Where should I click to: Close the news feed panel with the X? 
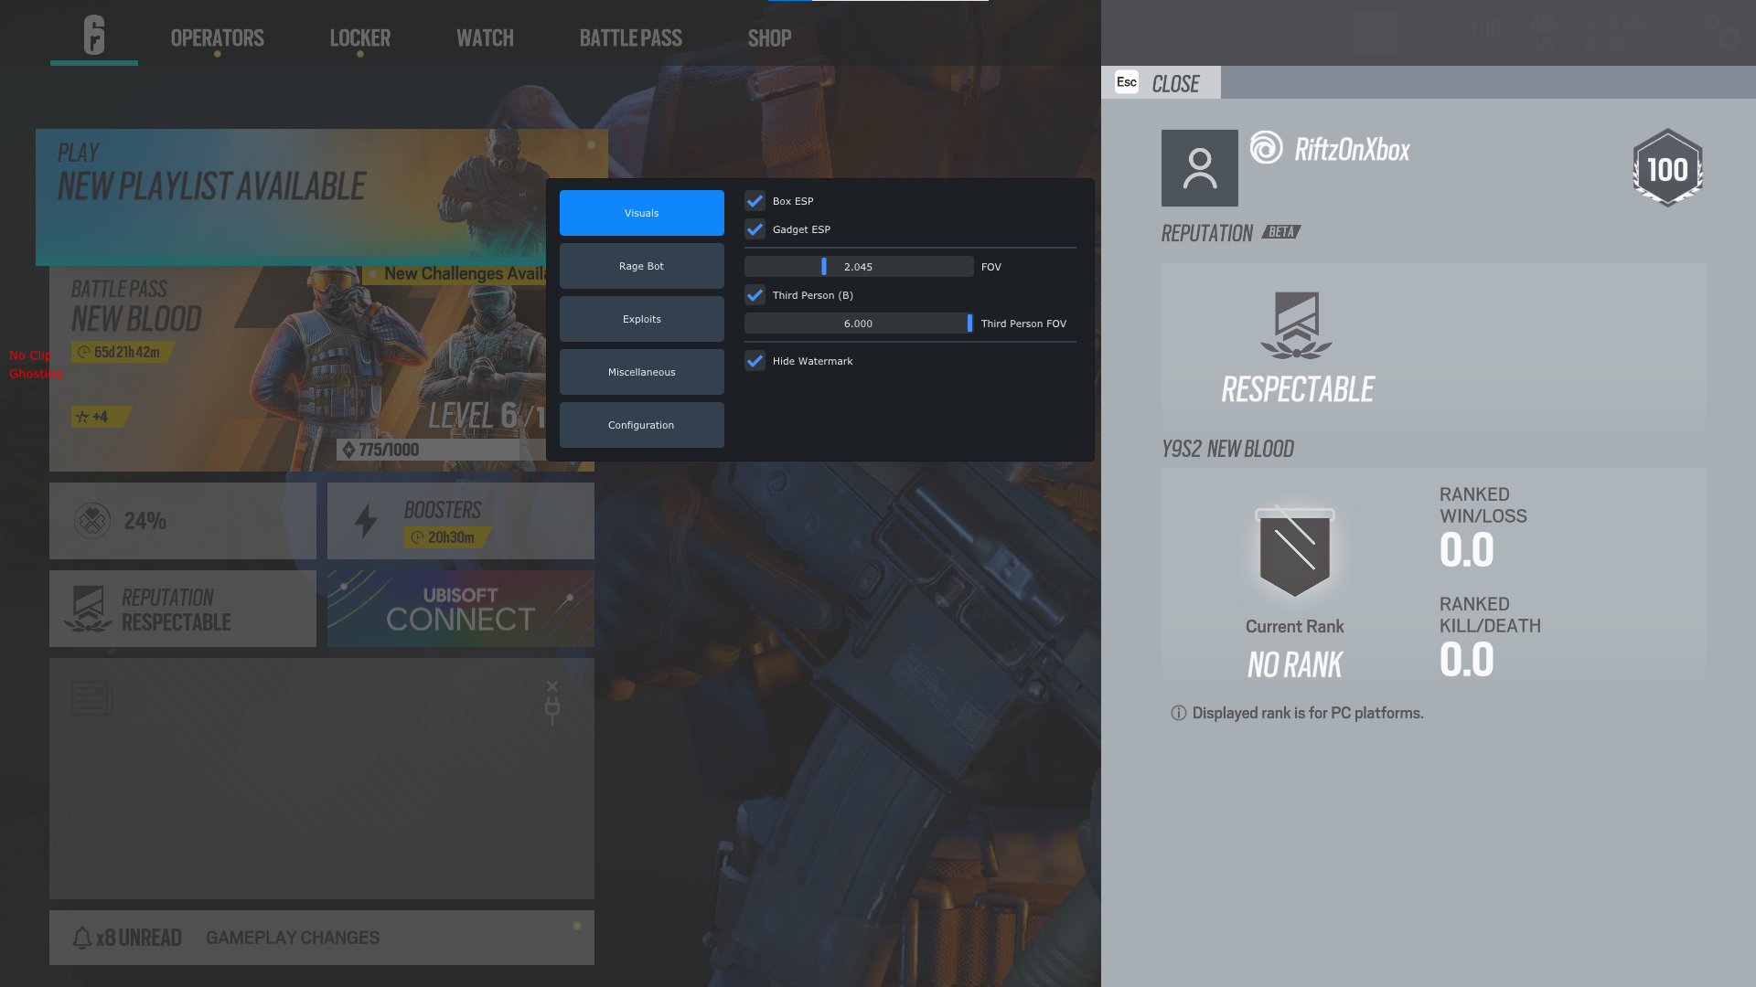pyautogui.click(x=551, y=685)
